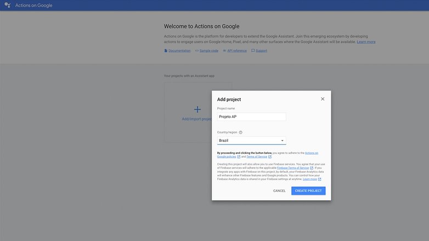Open the Documentation link

click(x=179, y=50)
